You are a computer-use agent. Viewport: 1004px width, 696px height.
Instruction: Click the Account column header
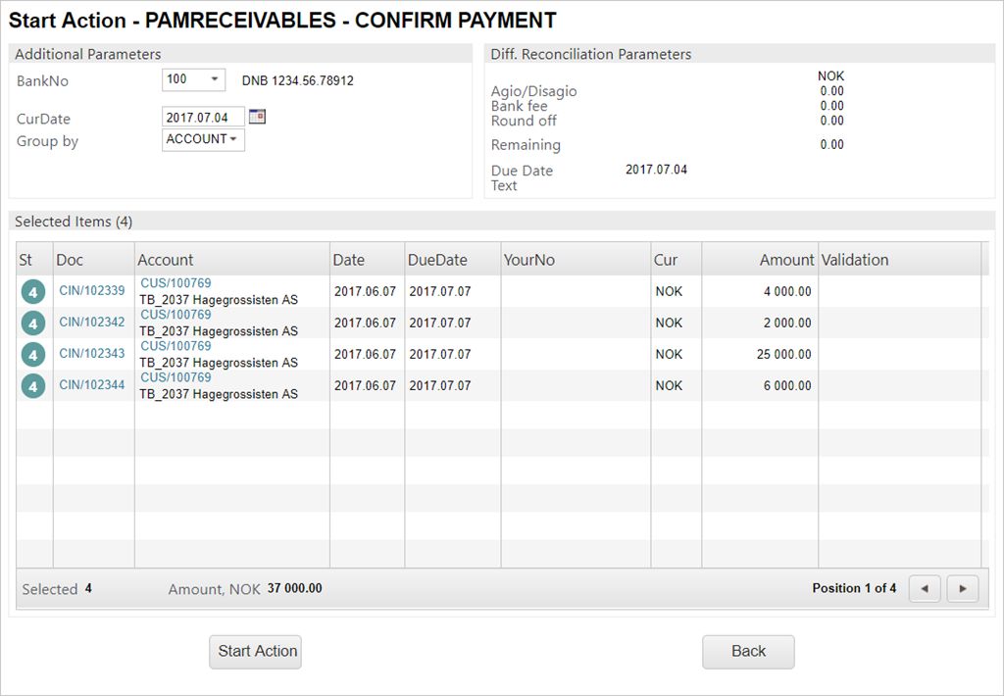click(x=166, y=260)
